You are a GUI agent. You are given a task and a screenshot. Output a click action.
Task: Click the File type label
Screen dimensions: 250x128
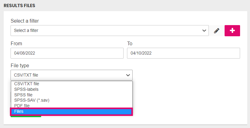pyautogui.click(x=20, y=66)
